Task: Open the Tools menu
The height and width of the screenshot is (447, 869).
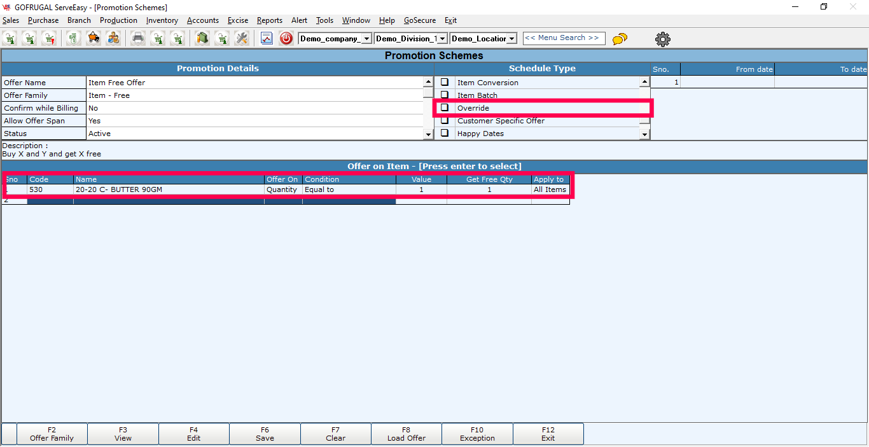Action: click(324, 20)
